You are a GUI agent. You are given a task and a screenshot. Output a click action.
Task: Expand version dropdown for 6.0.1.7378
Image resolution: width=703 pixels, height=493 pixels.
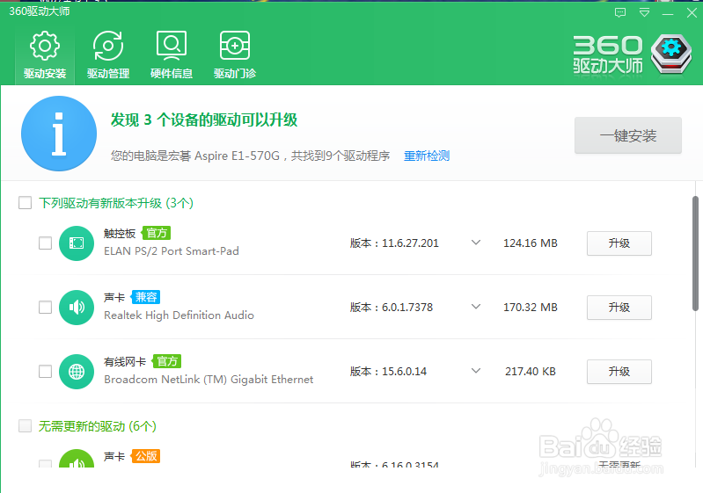476,307
